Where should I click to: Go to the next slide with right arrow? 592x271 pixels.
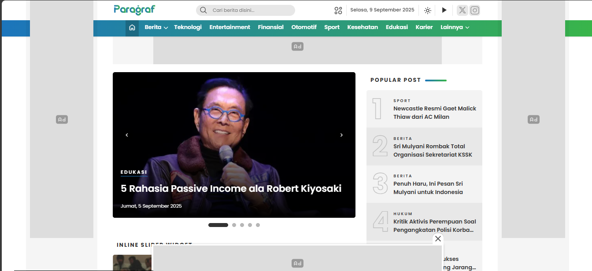tap(341, 135)
